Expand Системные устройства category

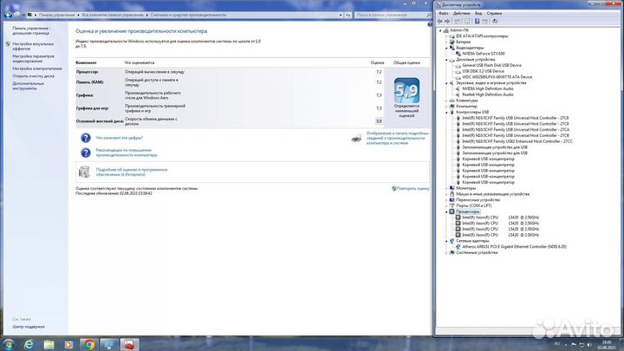(446, 253)
